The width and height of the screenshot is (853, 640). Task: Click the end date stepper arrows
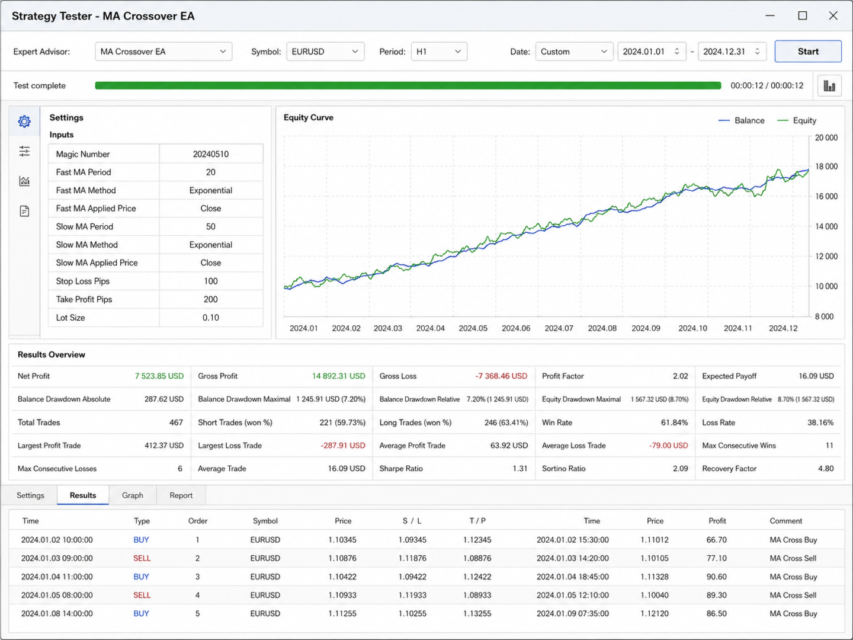(x=757, y=52)
